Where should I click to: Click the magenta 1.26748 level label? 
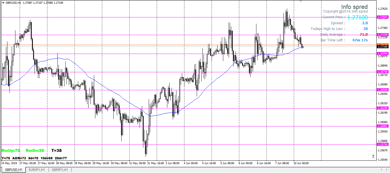[x=383, y=72]
